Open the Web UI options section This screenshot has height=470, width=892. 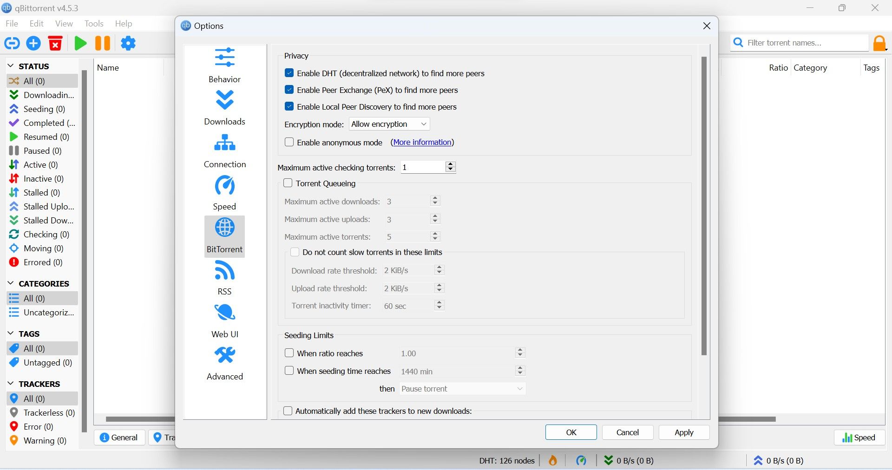224,321
